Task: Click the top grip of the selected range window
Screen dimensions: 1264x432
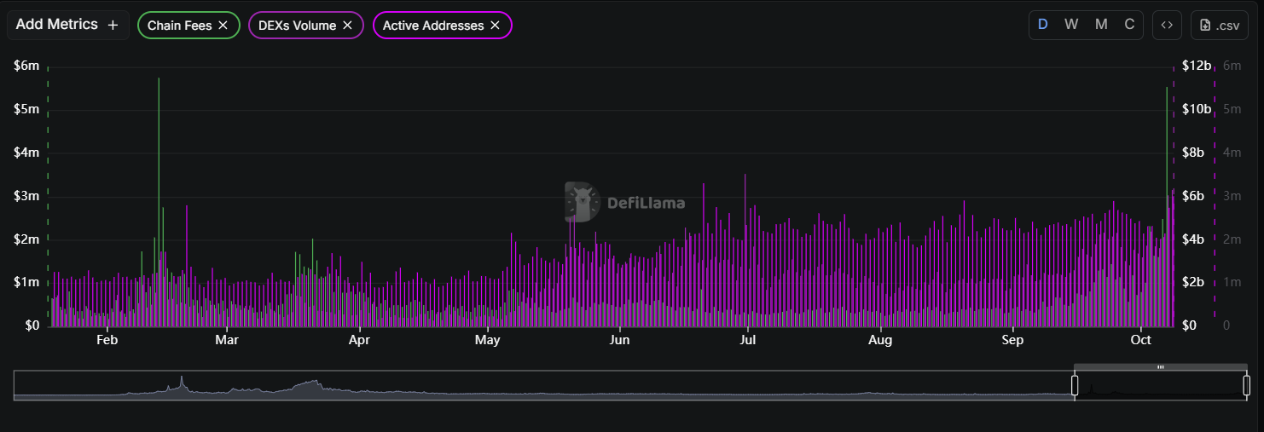Action: click(1160, 367)
